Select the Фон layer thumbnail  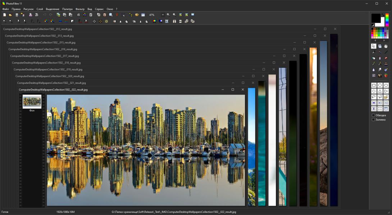[x=32, y=101]
